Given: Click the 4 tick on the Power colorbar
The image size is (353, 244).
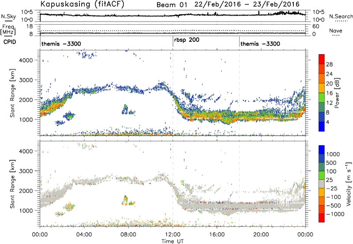Looking at the screenshot, I should click(x=328, y=122).
